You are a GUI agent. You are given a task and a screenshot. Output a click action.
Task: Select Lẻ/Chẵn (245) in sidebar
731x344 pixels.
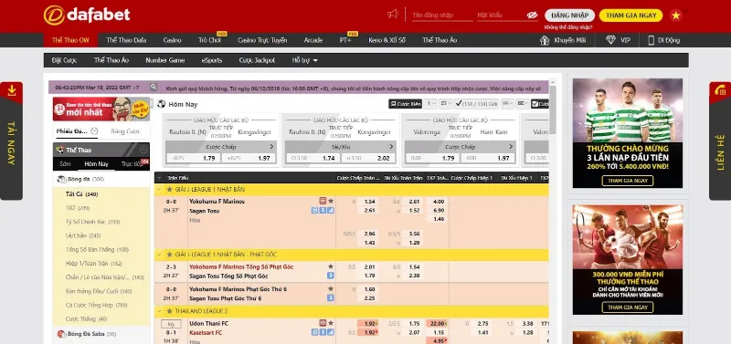[x=83, y=235]
